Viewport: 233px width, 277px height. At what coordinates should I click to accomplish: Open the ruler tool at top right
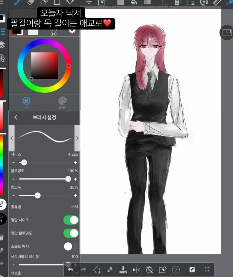pyautogui.click(x=217, y=2)
